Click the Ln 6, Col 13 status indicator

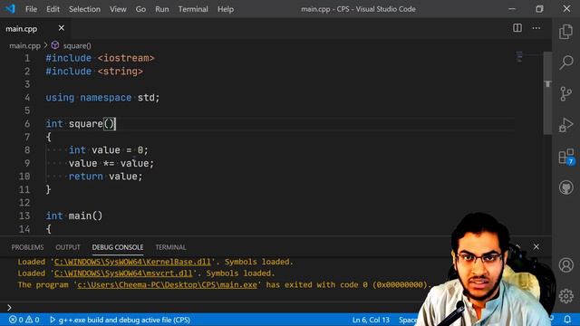(x=371, y=320)
